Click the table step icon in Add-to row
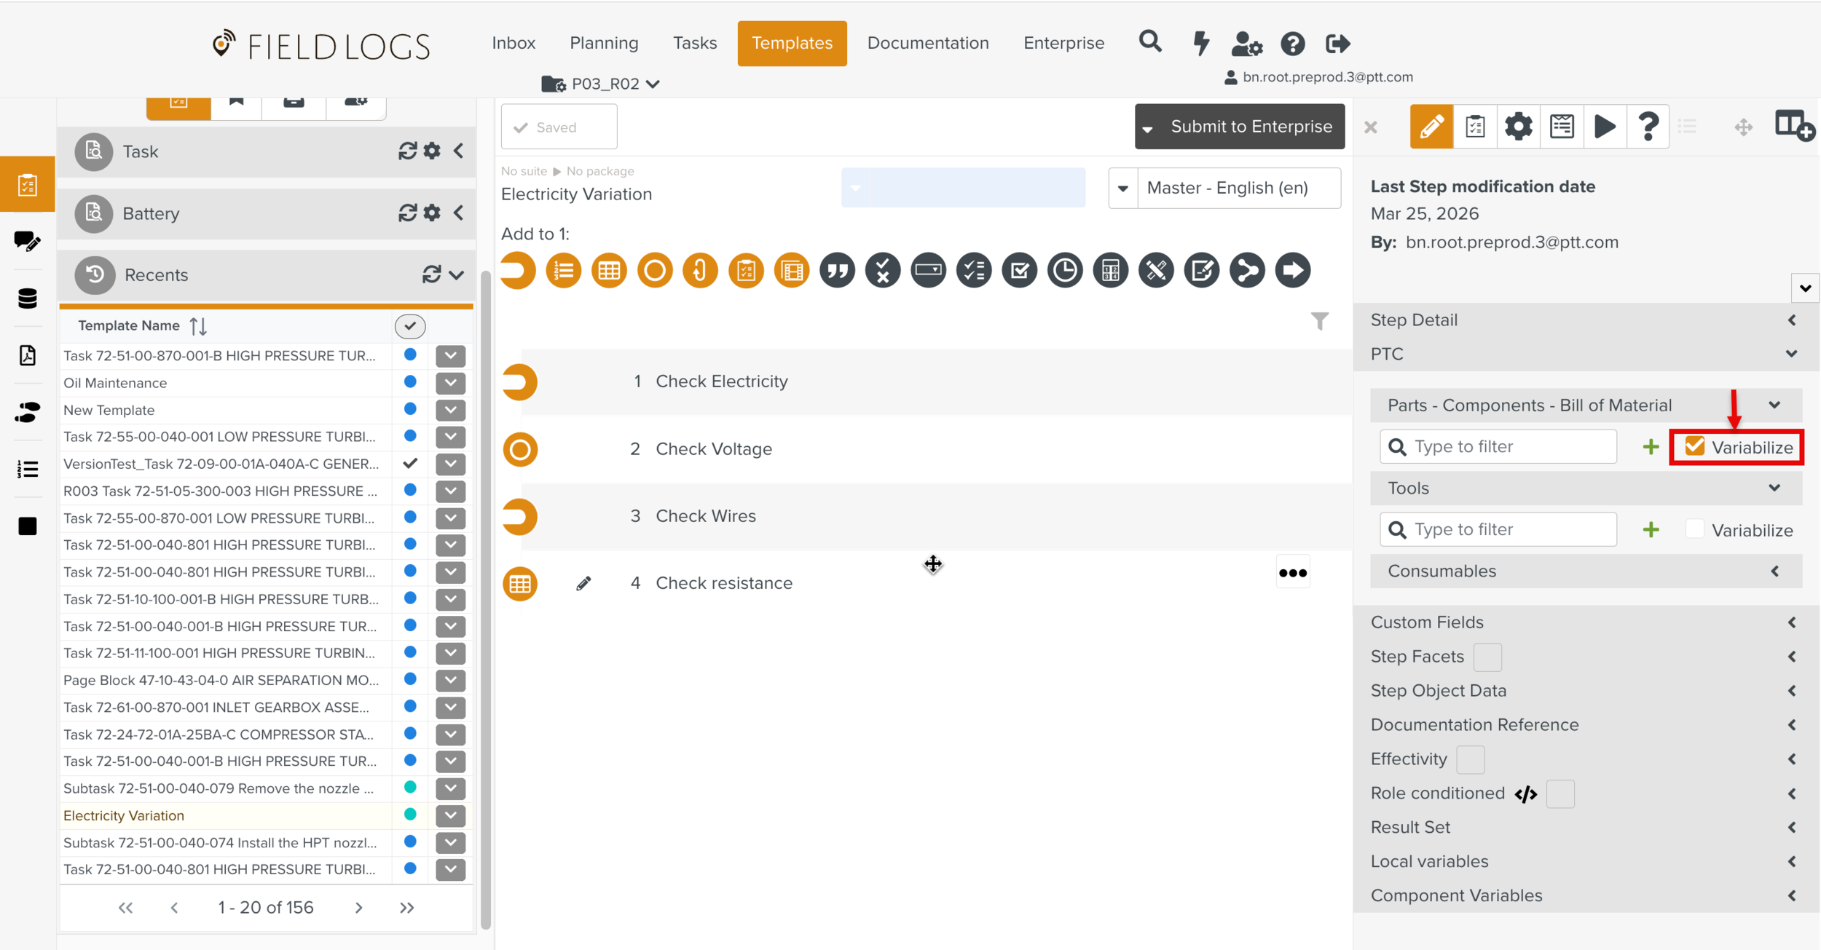The image size is (1821, 950). [609, 271]
